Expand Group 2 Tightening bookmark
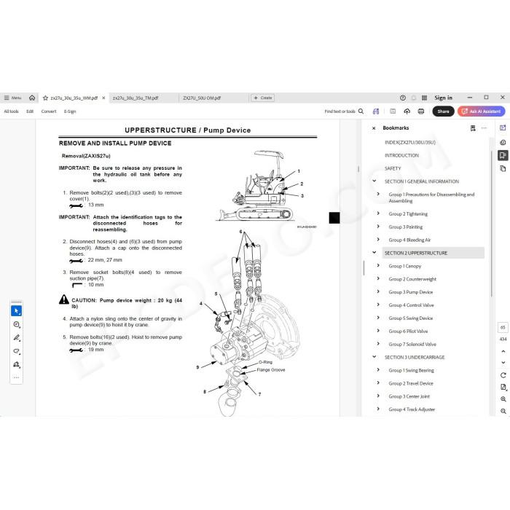The height and width of the screenshot is (510, 510). [x=378, y=213]
